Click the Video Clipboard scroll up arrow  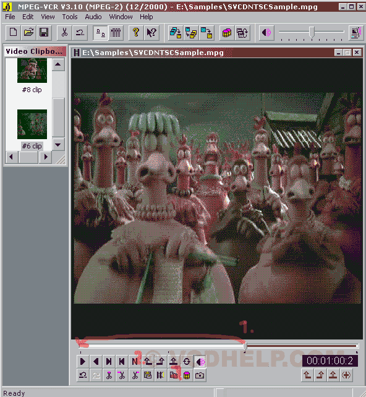(58, 64)
